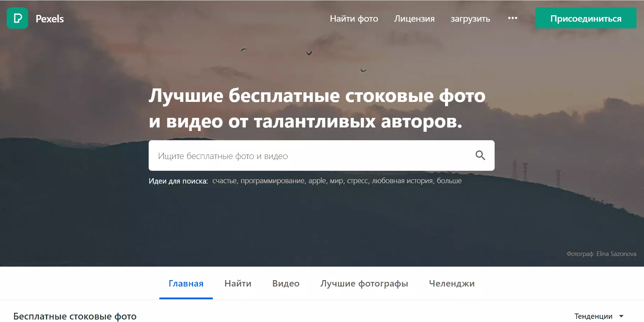The height and width of the screenshot is (322, 644).
Task: Choose the apple search idea
Action: 317,181
